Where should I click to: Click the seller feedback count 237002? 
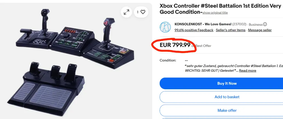(239, 24)
